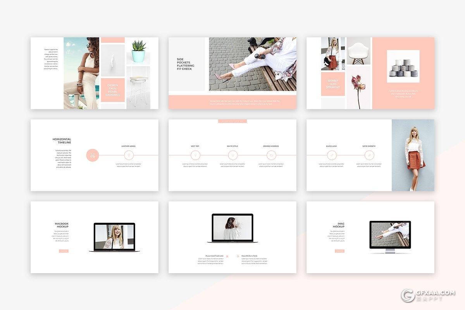Select the pink Design Faux Pearl Earrings block
Screen dimensions: 465x310
pyautogui.click(x=113, y=90)
